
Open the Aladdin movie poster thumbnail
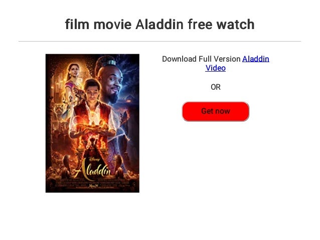(92, 123)
